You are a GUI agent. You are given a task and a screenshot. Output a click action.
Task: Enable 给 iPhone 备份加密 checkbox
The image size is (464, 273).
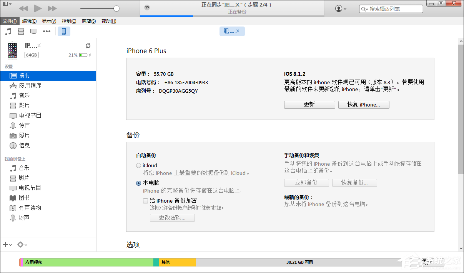point(146,200)
